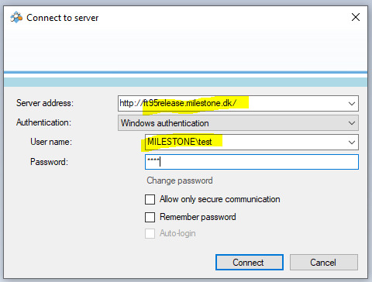This screenshot has height=282, width=372.
Task: Open the Server address dropdown list
Action: point(352,104)
